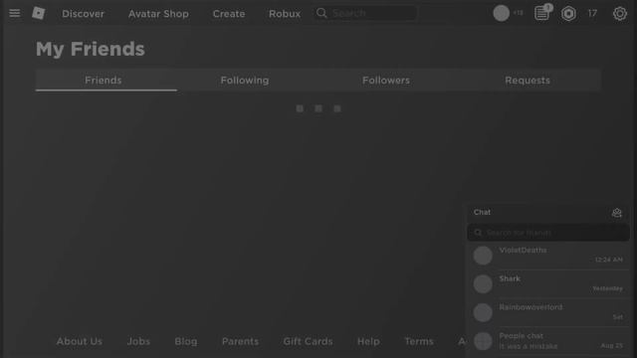
Task: Open the Terms footer link
Action: (419, 341)
